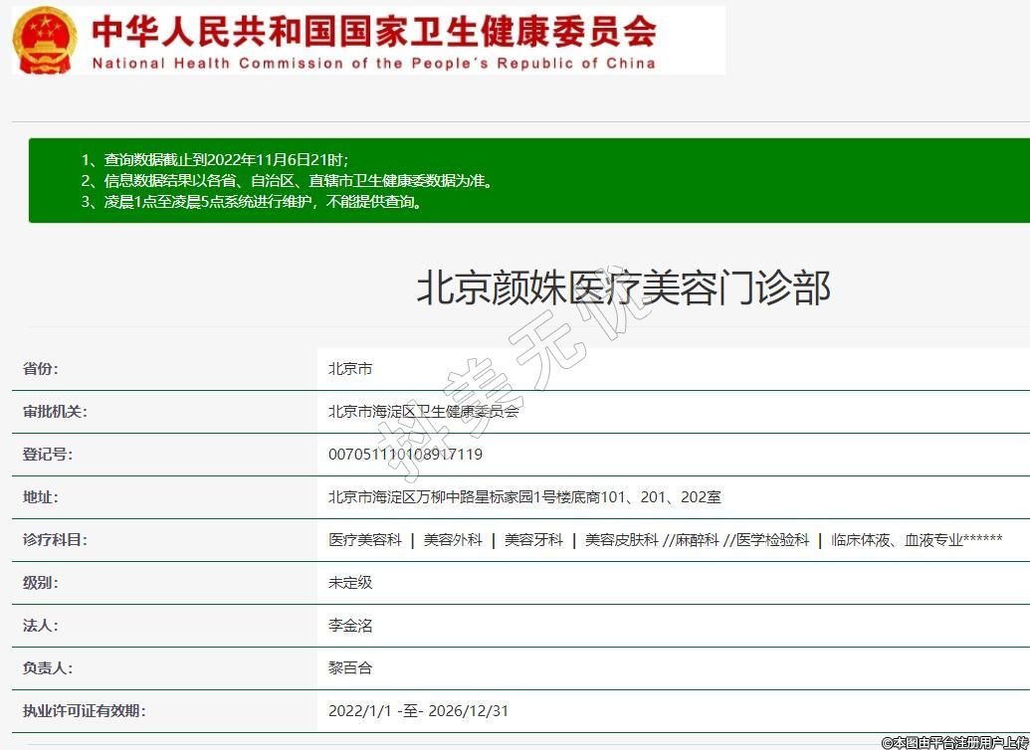
Task: Select the approving authority value 北京市海淀区卫生健康委员会
Action: [423, 411]
